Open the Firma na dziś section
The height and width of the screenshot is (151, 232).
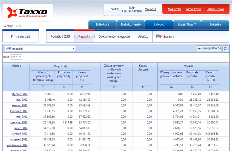(x=21, y=37)
